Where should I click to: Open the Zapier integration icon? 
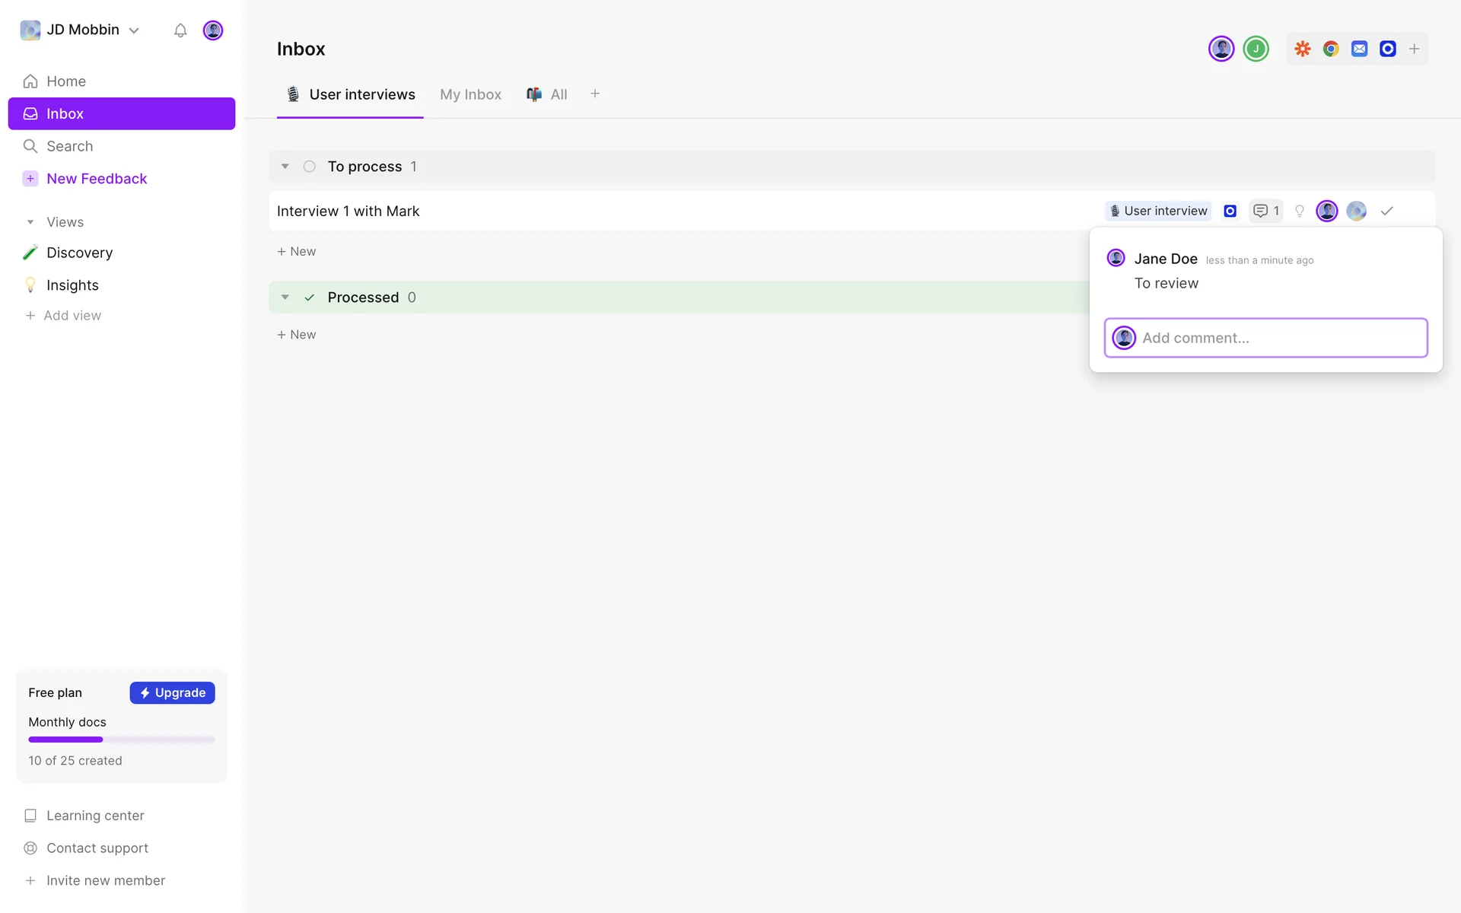1303,49
